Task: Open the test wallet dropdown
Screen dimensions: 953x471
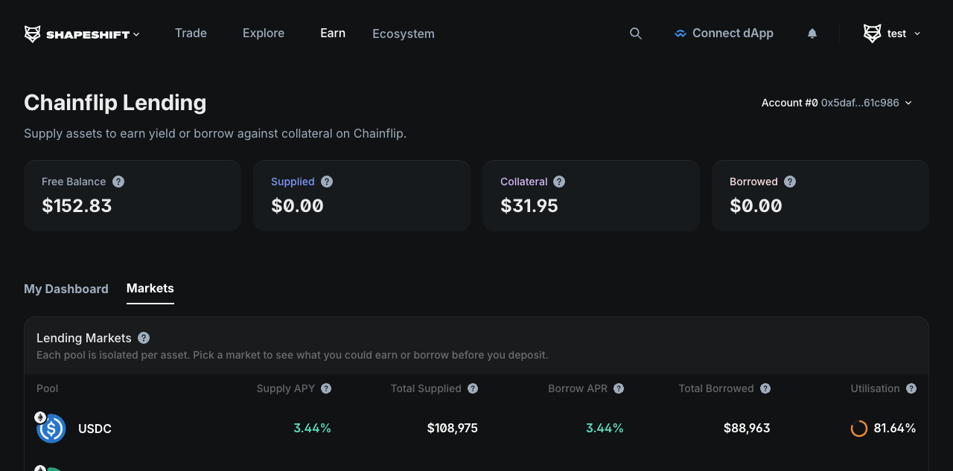Action: [892, 33]
